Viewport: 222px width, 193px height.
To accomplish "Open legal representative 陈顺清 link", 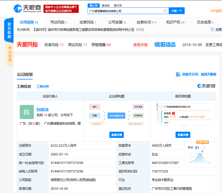I will (x=43, y=110).
